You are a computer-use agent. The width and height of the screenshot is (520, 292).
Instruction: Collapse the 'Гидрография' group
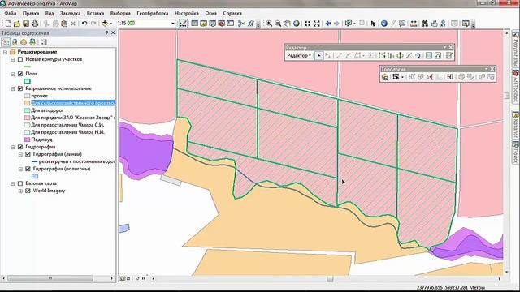[x=13, y=147]
